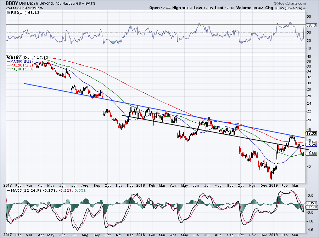Select the Jul 2018 axis label
Viewport: 319px width, 238px height.
point(206,185)
